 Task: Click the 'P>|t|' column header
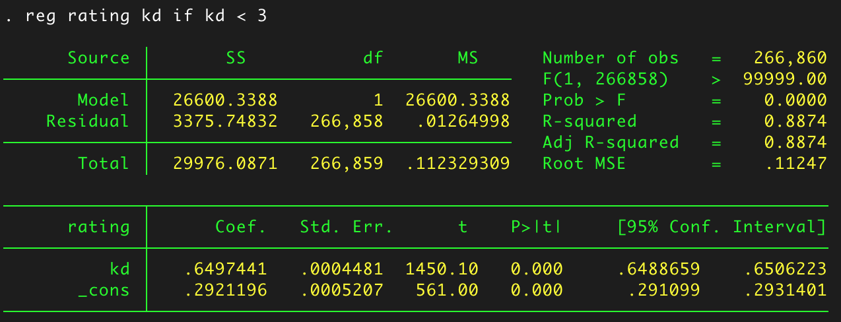tap(537, 227)
